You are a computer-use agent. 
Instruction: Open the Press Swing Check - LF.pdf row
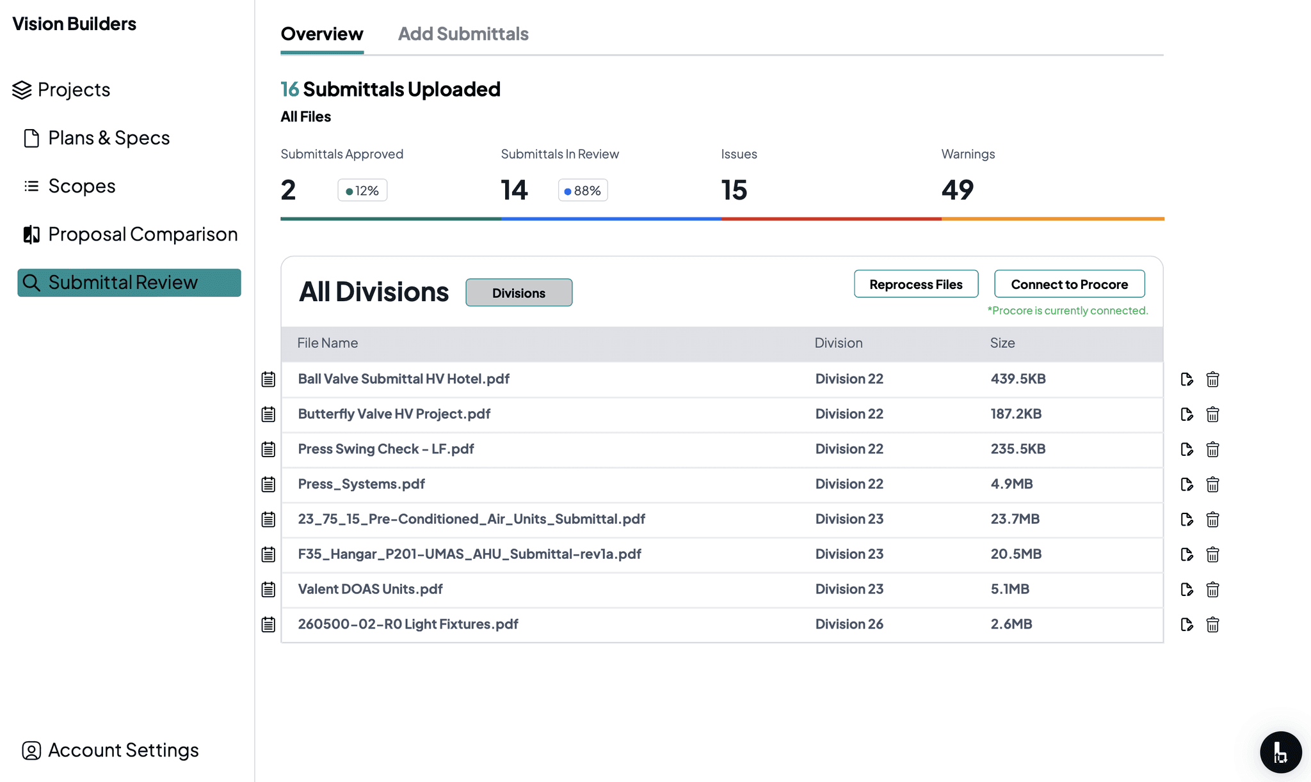click(x=385, y=449)
